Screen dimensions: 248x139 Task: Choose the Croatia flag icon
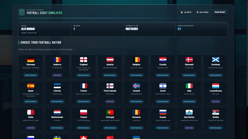pos(163,60)
